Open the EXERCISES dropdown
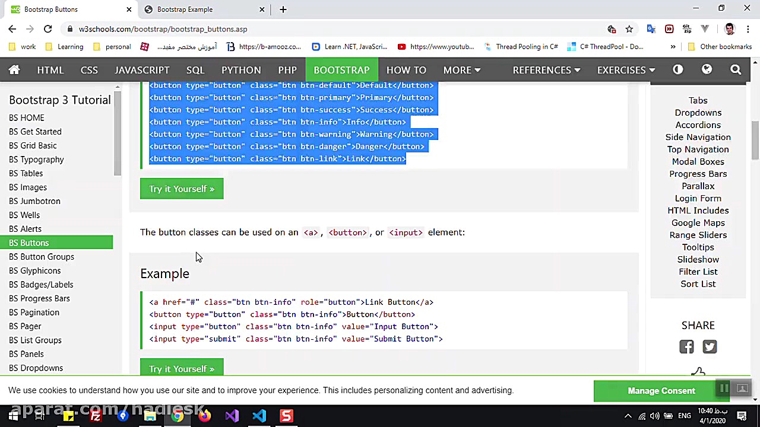Viewport: 760px width, 427px height. [626, 70]
